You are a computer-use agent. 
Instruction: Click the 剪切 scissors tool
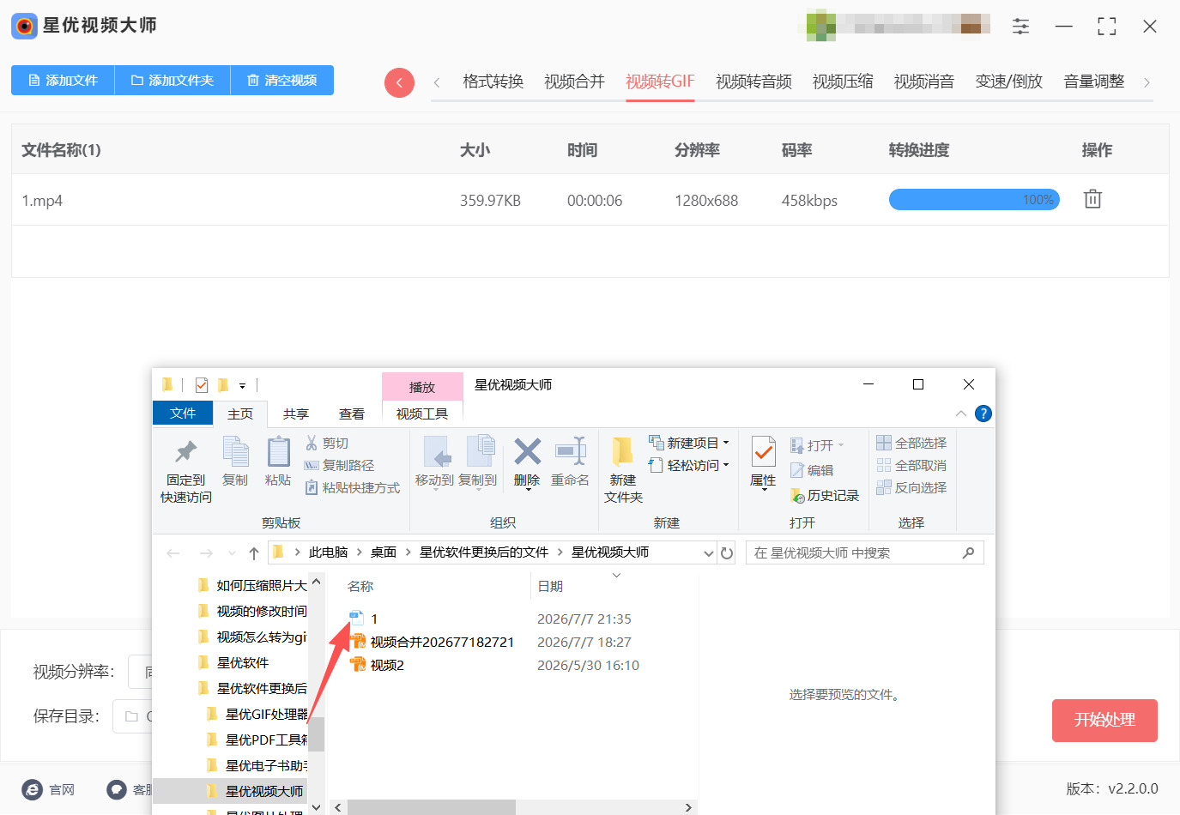326,443
